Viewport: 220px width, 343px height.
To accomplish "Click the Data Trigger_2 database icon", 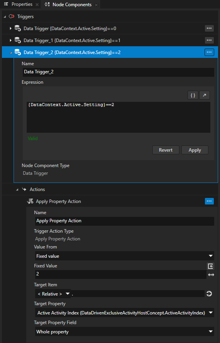I will click(17, 52).
